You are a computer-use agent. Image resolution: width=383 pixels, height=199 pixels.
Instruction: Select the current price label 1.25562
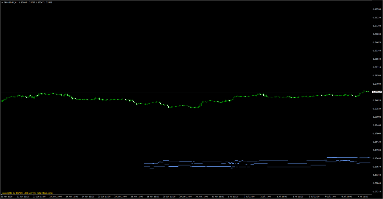[x=377, y=92]
